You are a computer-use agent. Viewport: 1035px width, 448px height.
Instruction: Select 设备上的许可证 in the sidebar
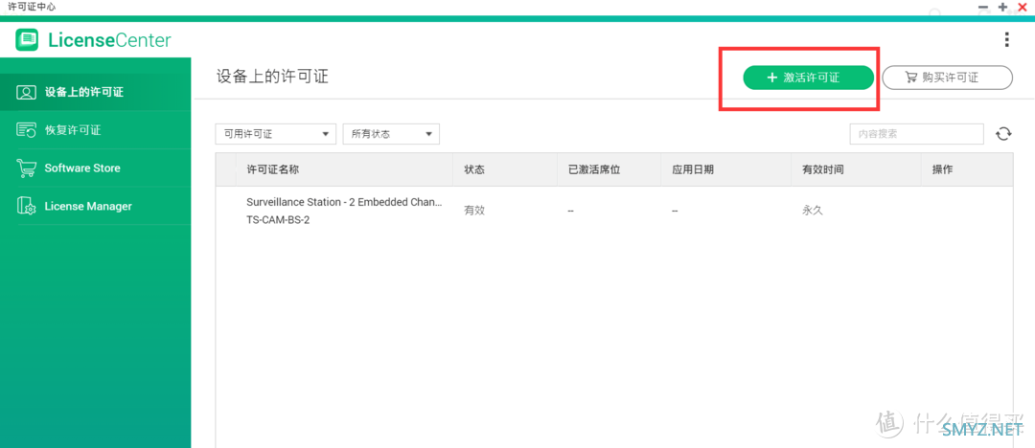click(96, 92)
